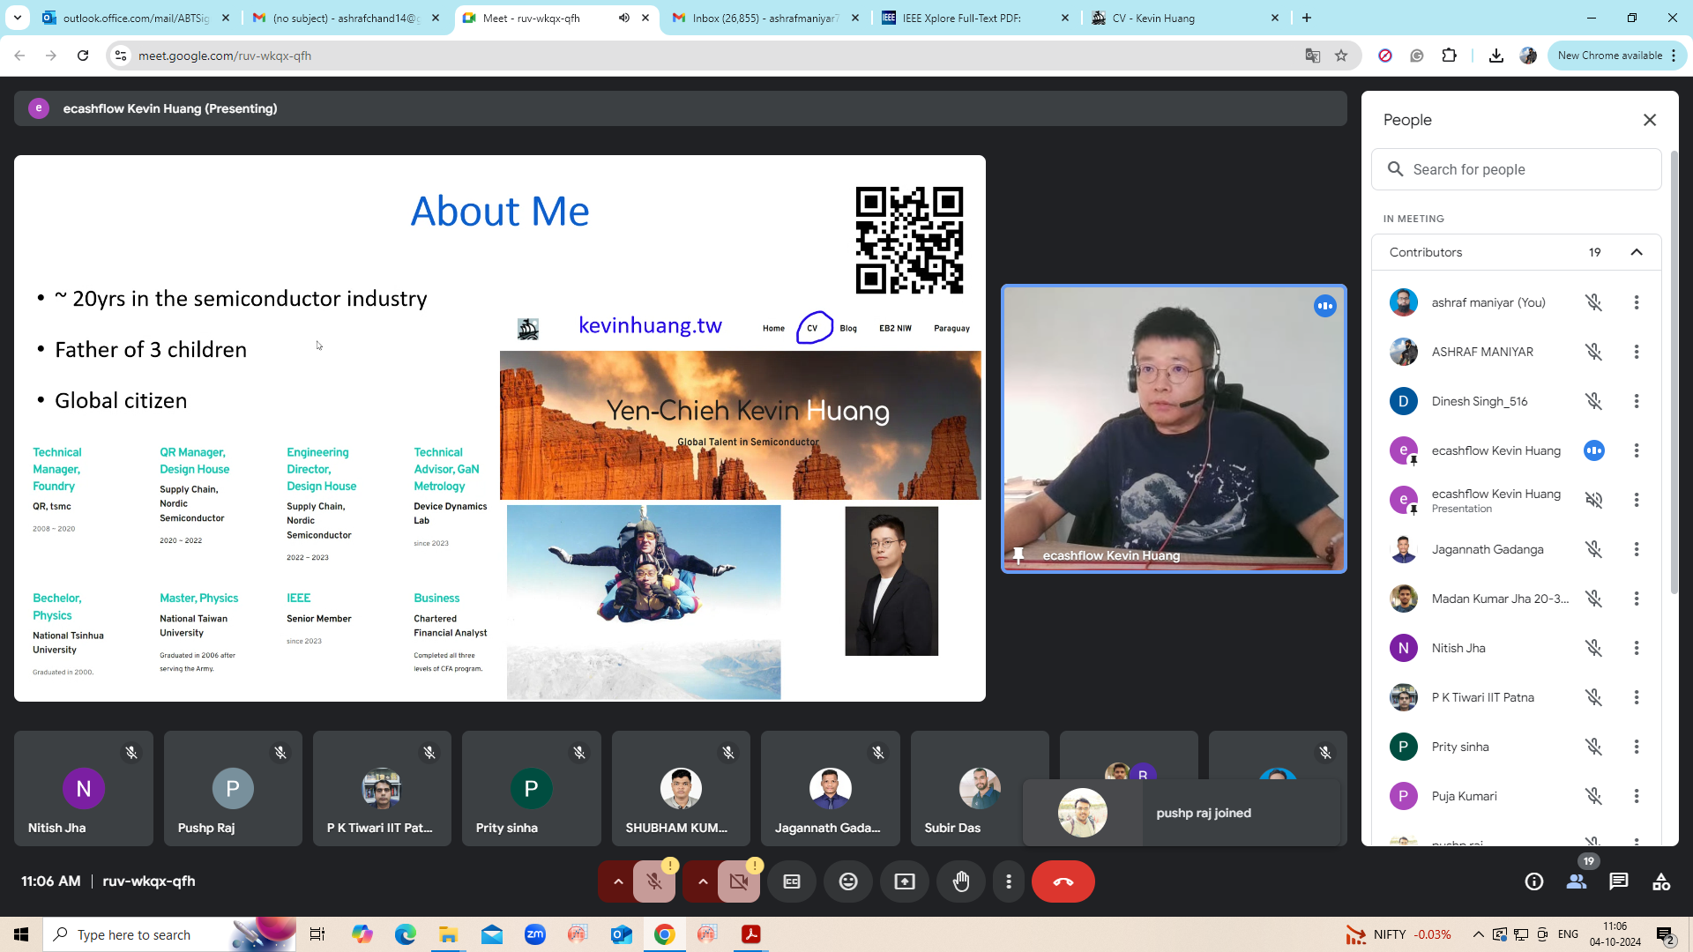Open More options three-dot menu in call bar

coord(1009,881)
